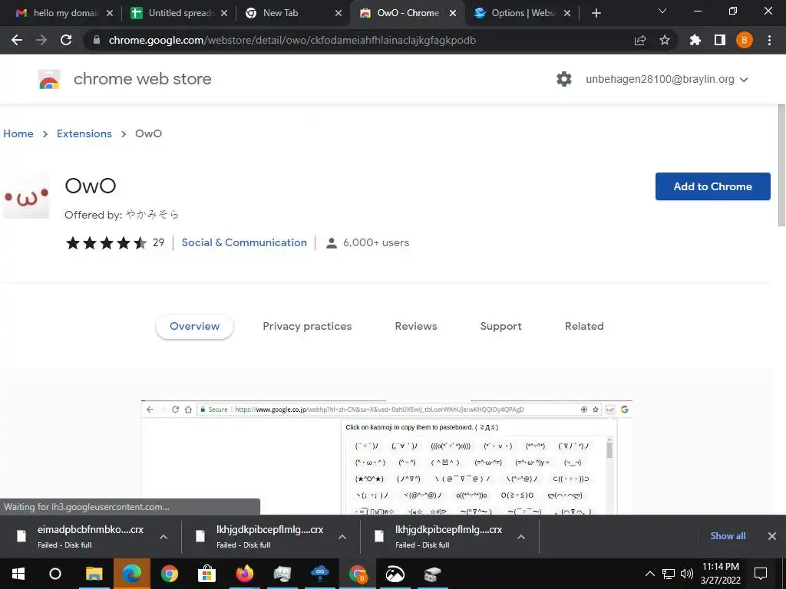This screenshot has height=589, width=786.
Task: Go to Home breadcrumb link
Action: tap(18, 133)
